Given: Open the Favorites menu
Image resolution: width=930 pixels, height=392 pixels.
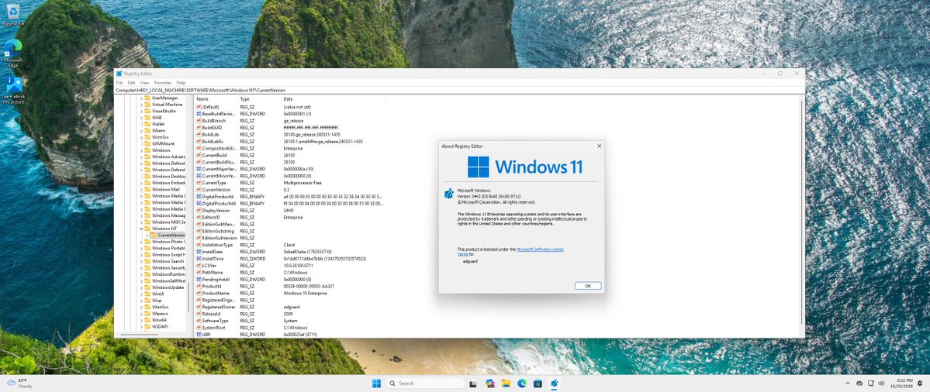Looking at the screenshot, I should pos(163,83).
